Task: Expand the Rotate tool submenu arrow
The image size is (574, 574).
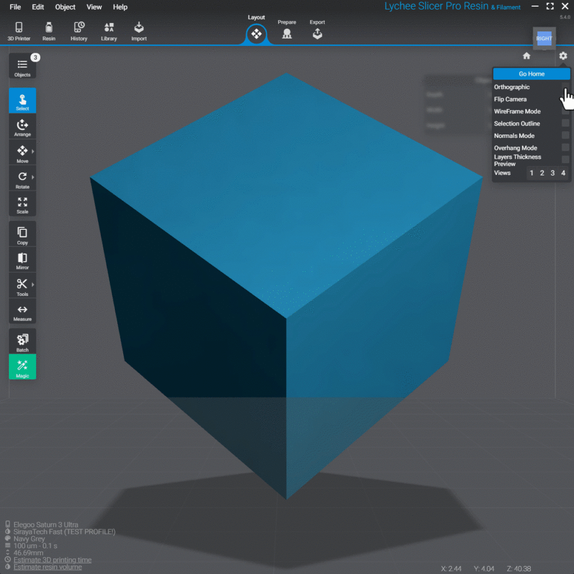Action: click(33, 177)
